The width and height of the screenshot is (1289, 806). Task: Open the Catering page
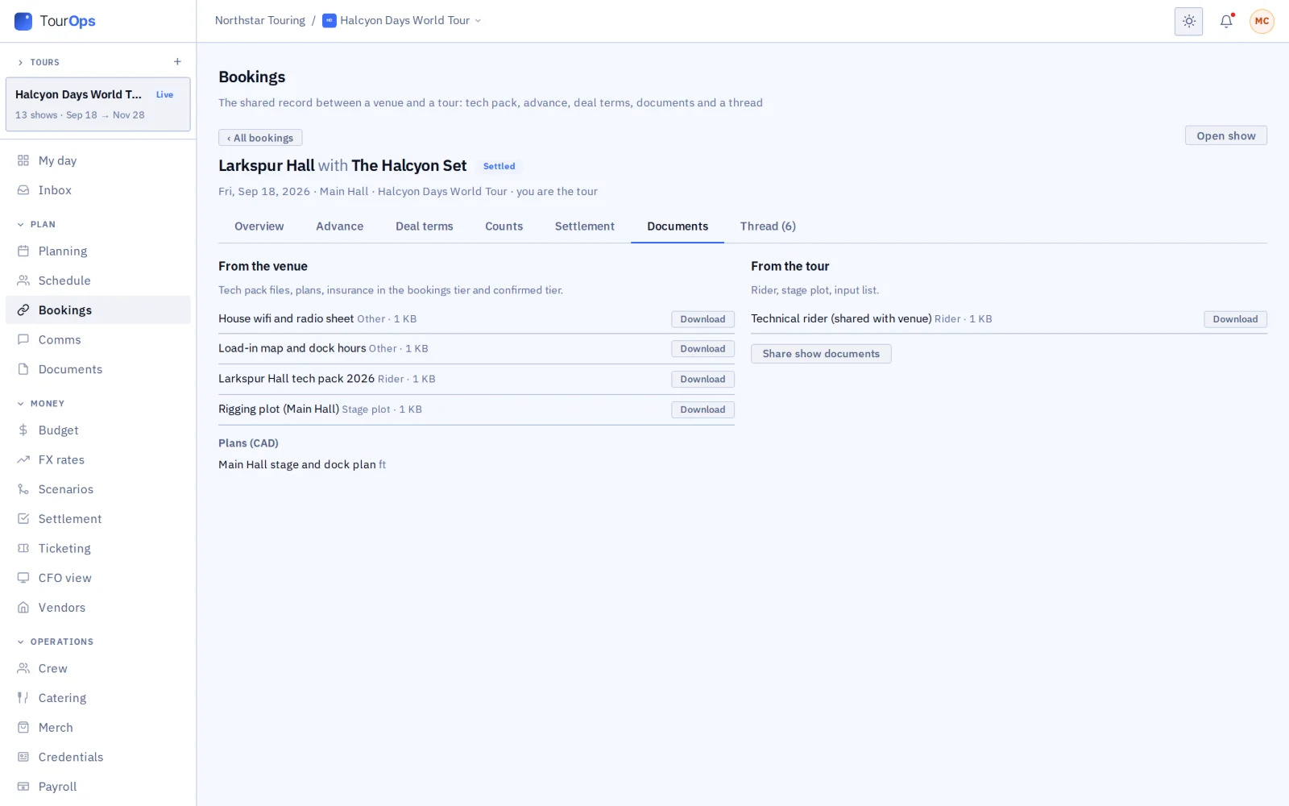coord(97,698)
